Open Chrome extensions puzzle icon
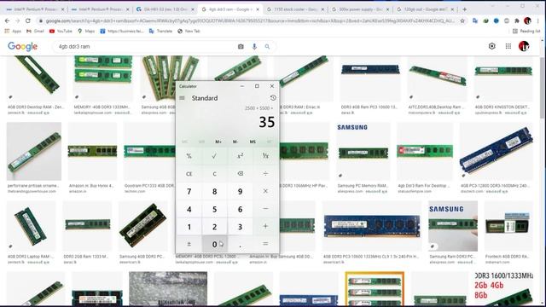The image size is (546, 307). click(x=517, y=20)
